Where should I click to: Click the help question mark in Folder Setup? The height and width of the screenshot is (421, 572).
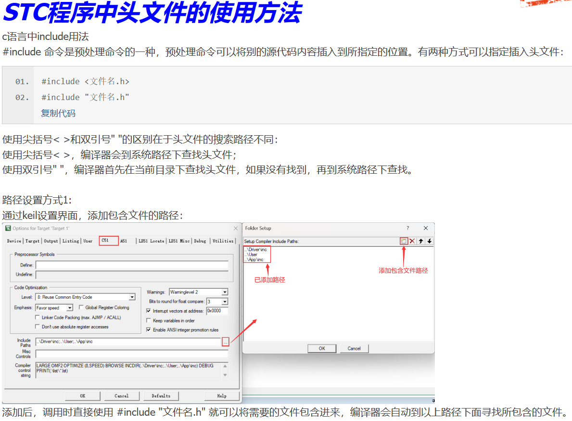[408, 228]
